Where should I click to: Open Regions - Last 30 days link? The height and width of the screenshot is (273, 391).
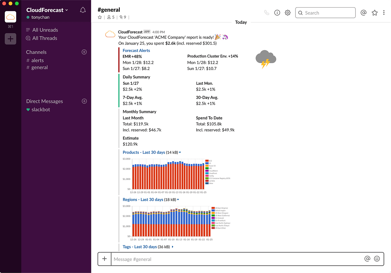point(143,200)
